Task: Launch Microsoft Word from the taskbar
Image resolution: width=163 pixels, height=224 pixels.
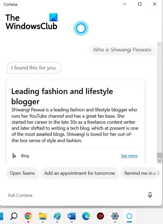Action: tap(72, 216)
